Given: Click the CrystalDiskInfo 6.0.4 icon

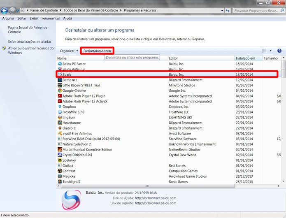Looking at the screenshot, I should [60, 155].
